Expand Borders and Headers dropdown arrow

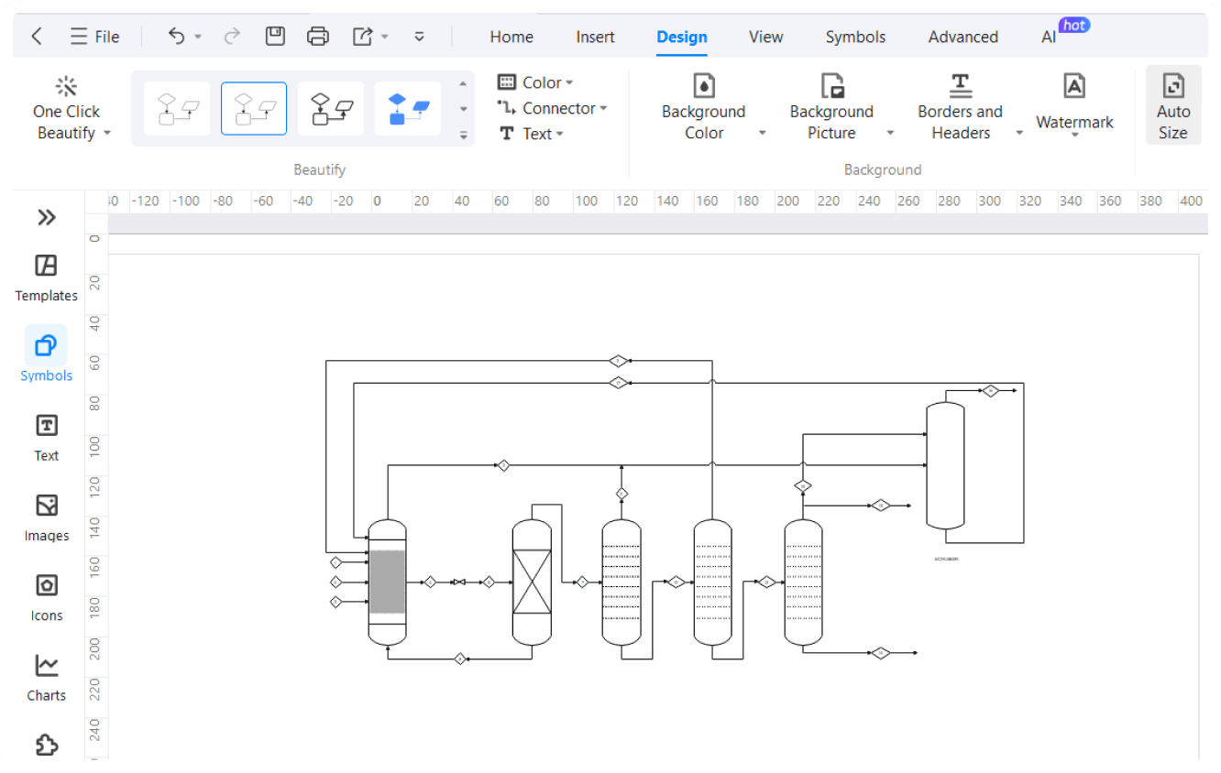point(1019,134)
